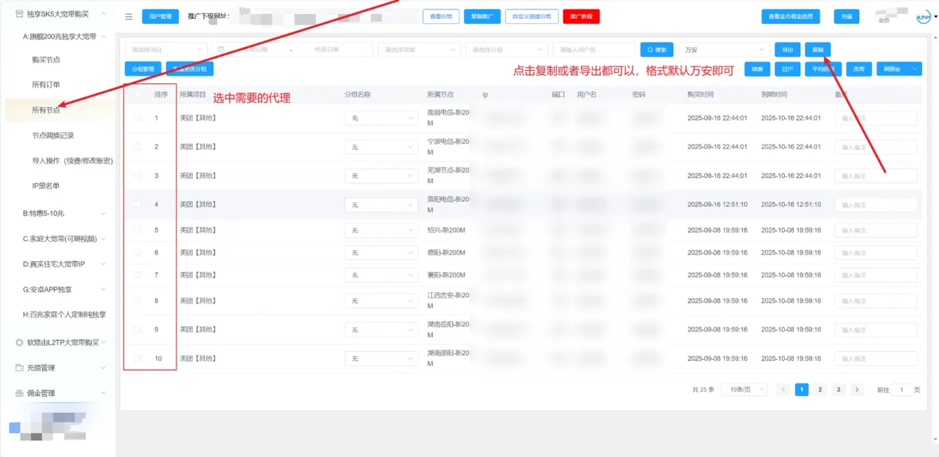
Task: Click the icon beside 佣金管理
Action: tap(19, 393)
